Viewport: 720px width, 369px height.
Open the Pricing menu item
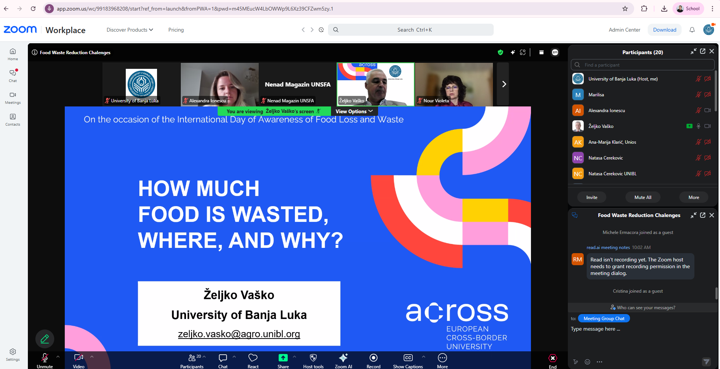click(176, 30)
